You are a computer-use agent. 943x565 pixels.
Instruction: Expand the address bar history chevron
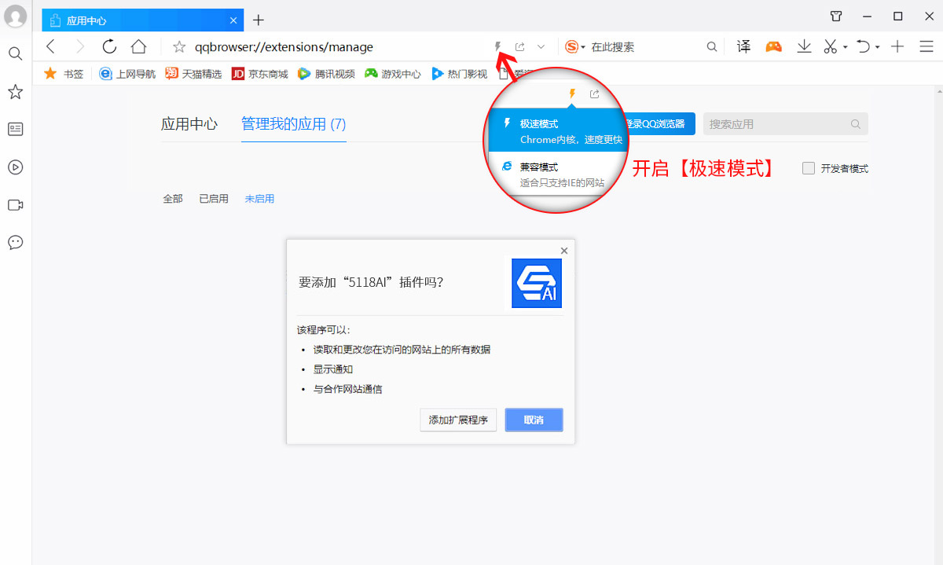tap(541, 46)
